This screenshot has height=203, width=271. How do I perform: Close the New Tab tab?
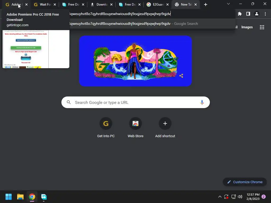(196, 4)
